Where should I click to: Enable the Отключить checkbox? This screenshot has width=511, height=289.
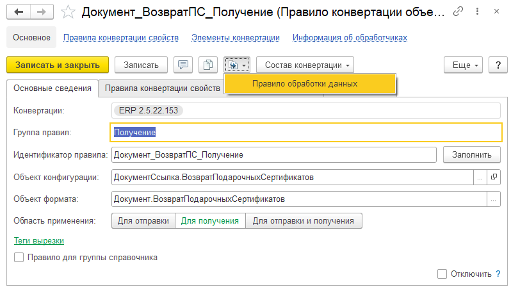pos(442,274)
